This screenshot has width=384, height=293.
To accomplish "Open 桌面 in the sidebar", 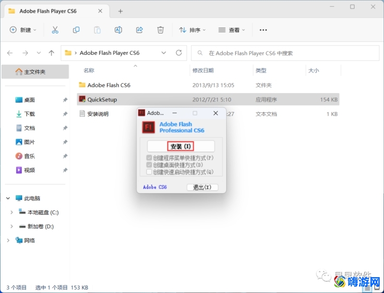I will coord(29,100).
